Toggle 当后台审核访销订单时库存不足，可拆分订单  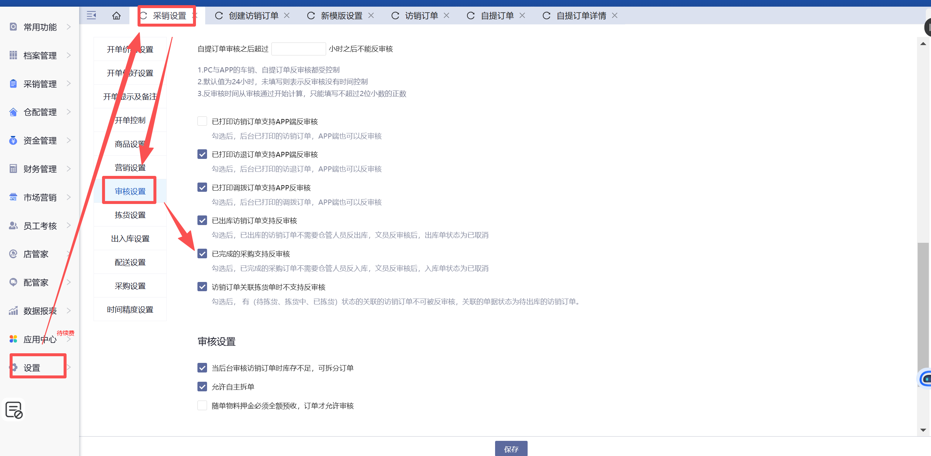click(202, 368)
